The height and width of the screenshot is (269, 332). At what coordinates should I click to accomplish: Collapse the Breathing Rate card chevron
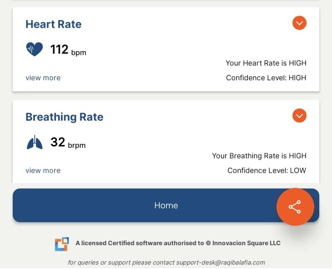[299, 116]
